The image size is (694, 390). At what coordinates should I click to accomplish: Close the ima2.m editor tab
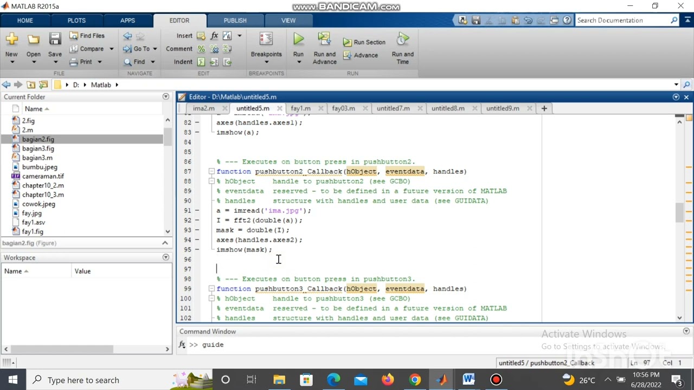click(x=224, y=108)
